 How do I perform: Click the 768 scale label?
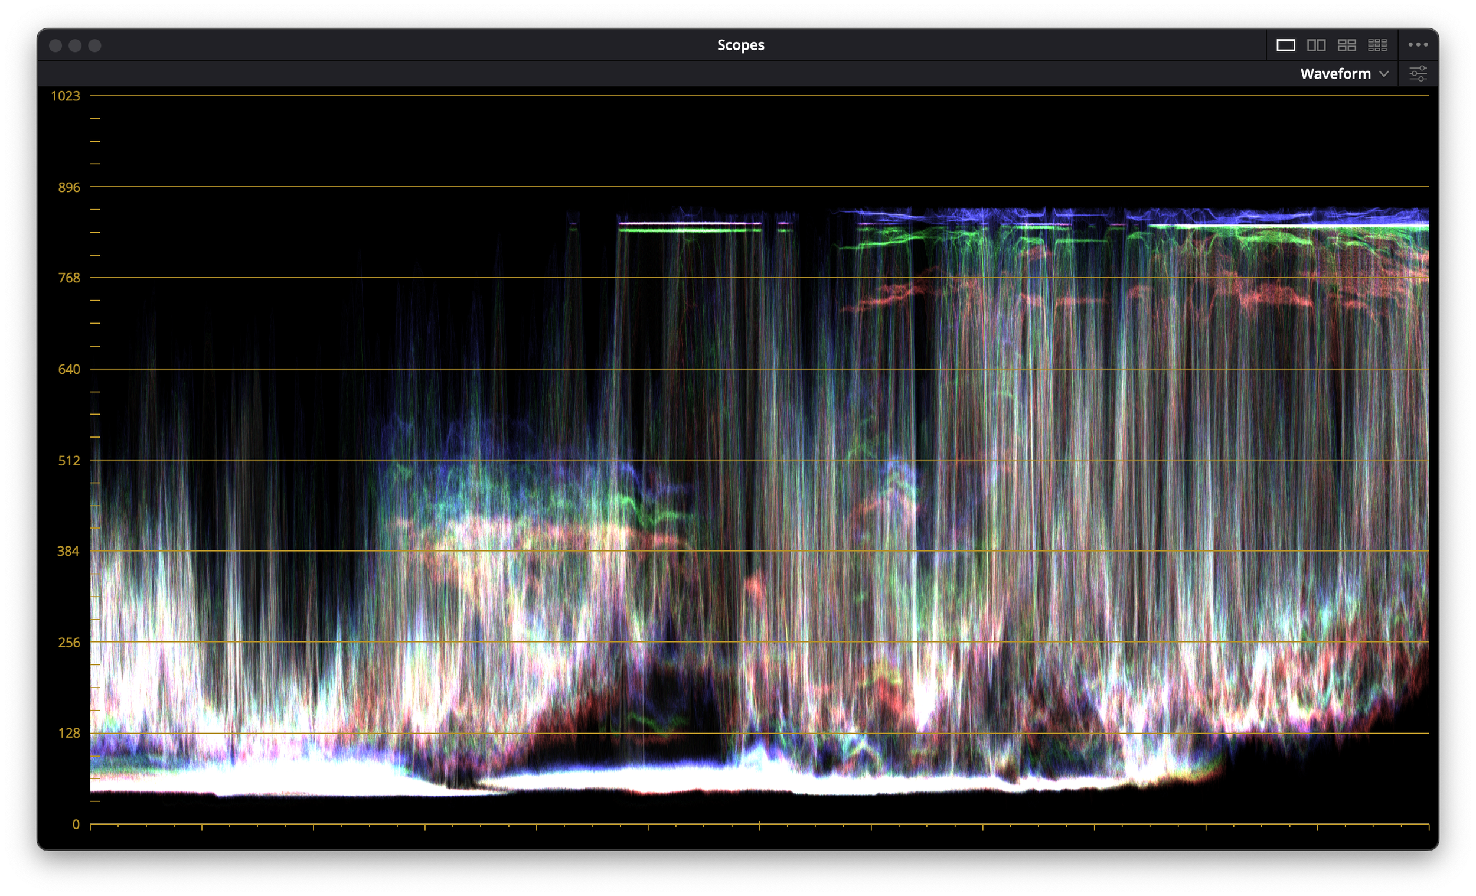pos(69,278)
